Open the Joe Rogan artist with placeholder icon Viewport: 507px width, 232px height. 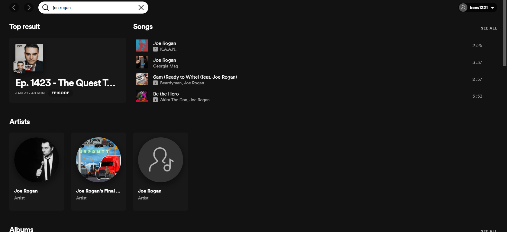pyautogui.click(x=160, y=171)
